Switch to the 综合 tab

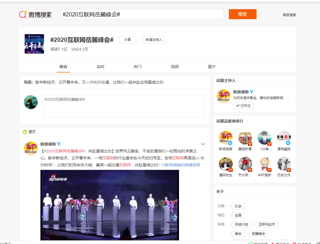tap(63, 67)
